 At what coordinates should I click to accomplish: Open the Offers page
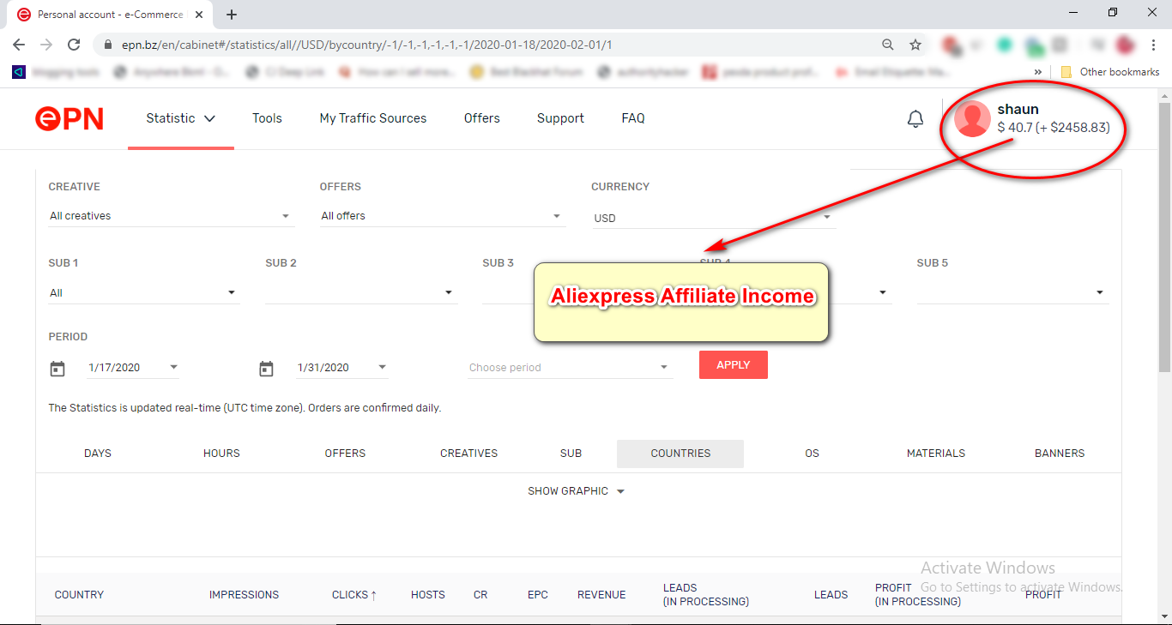coord(482,118)
